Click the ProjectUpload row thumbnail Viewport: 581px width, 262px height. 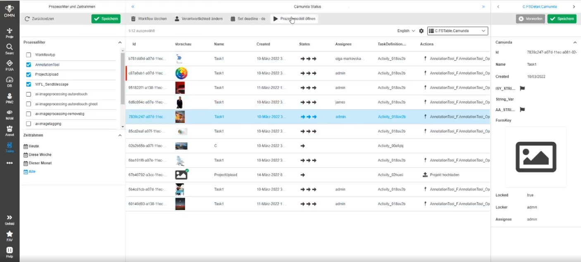pos(181,175)
